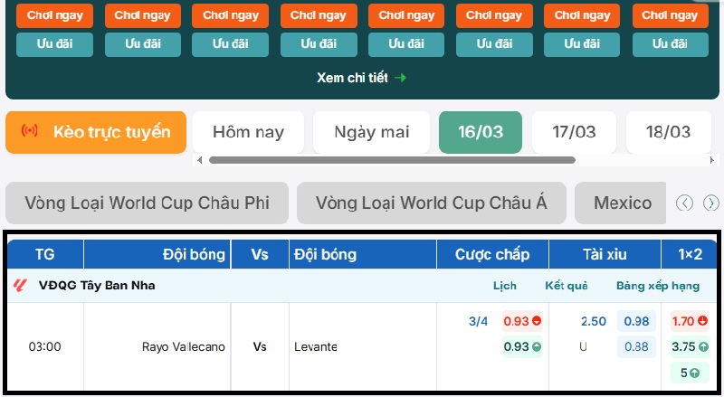Open the Kết quả results link
This screenshot has width=724, height=397.
(566, 286)
